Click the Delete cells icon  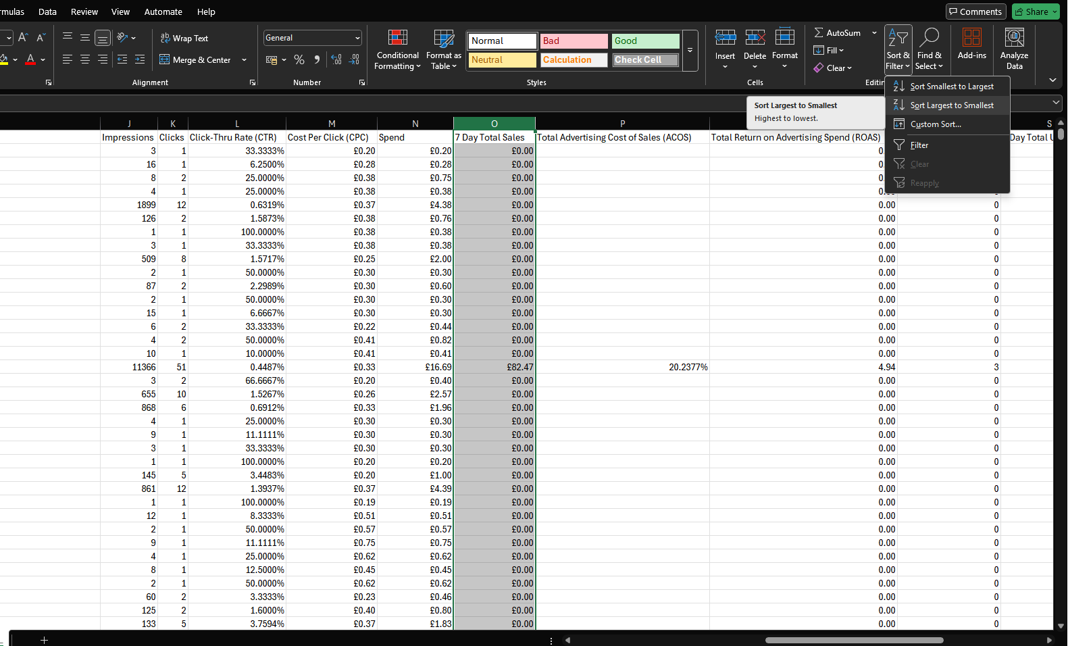coord(755,38)
